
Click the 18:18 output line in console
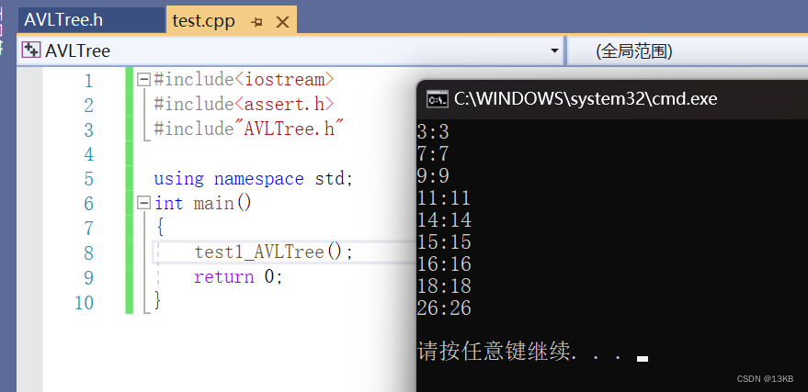coord(444,286)
